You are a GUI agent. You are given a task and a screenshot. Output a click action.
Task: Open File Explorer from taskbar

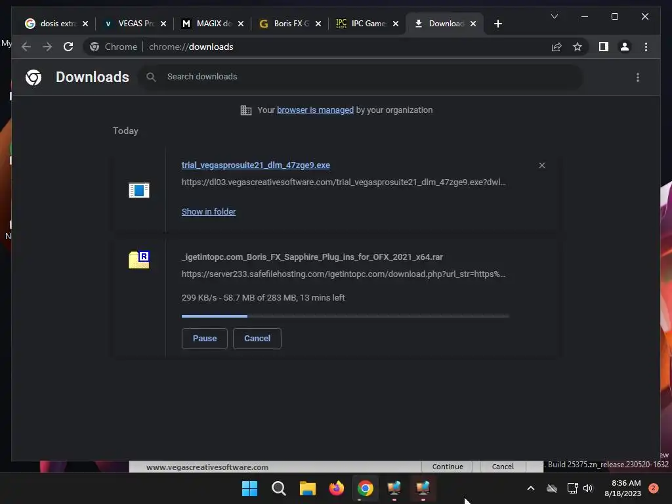[307, 488]
